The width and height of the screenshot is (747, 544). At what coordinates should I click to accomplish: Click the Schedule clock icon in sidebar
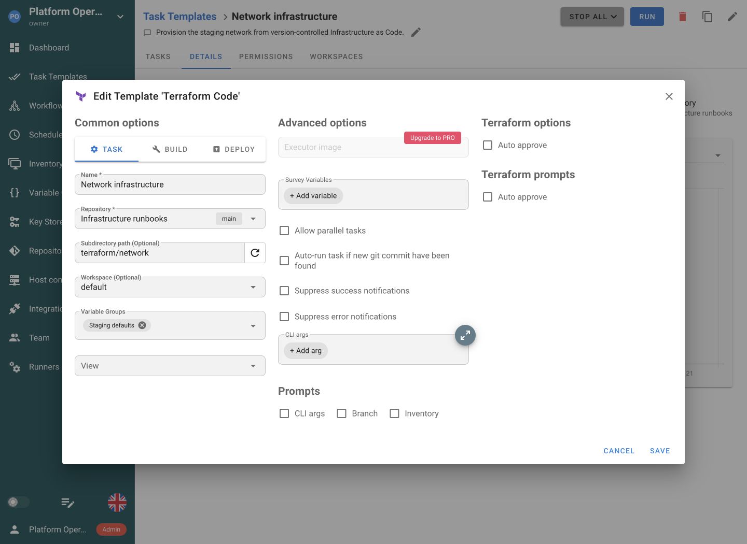pyautogui.click(x=15, y=135)
